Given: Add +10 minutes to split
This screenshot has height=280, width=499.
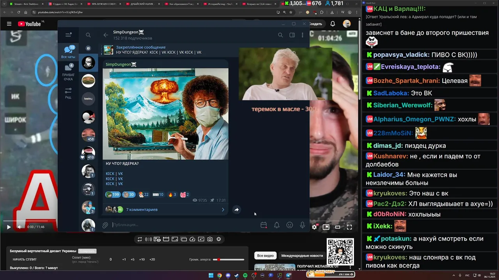Looking at the screenshot, I should 142,259.
